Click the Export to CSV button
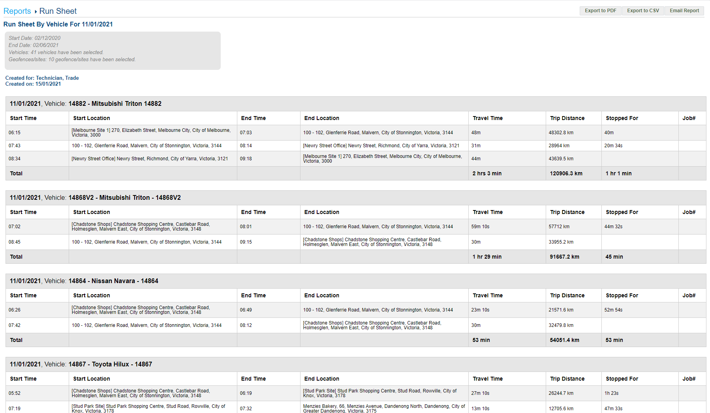 (x=643, y=11)
